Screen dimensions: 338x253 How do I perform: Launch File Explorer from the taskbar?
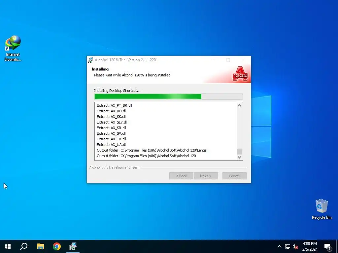click(40, 246)
